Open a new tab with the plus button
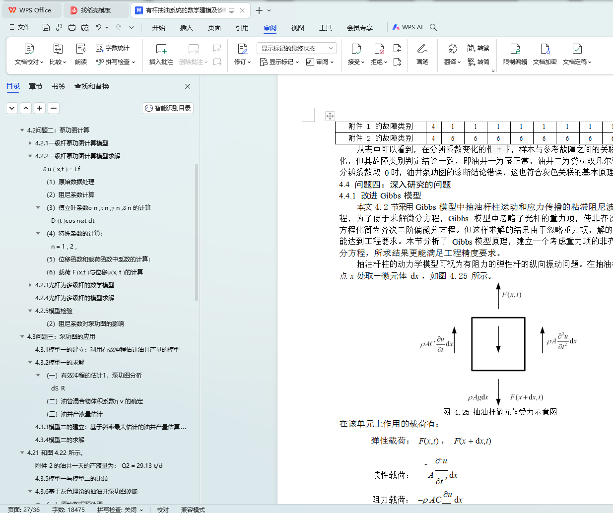Image resolution: width=613 pixels, height=513 pixels. (x=259, y=10)
